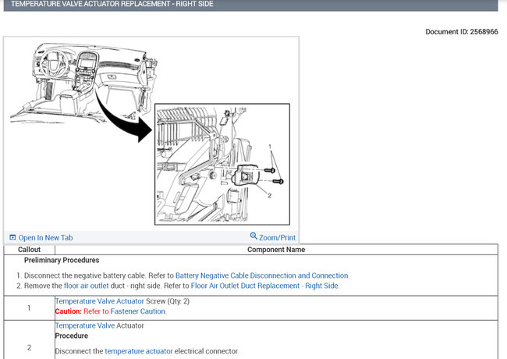Follow the 'temperature actuator' link
507x359 pixels.
tap(139, 351)
